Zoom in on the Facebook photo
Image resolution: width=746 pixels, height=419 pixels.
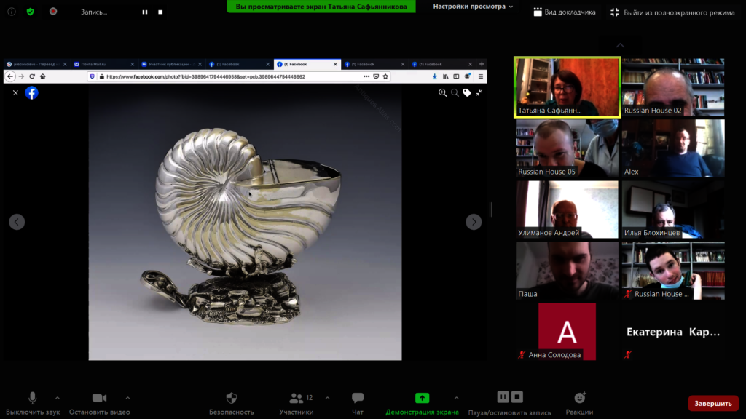tap(442, 93)
